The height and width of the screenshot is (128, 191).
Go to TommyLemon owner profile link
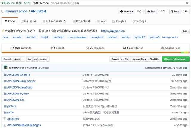[x=16, y=11]
